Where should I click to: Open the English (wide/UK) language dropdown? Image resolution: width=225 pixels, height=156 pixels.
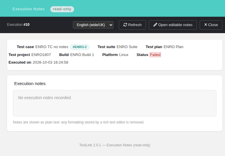(93, 25)
